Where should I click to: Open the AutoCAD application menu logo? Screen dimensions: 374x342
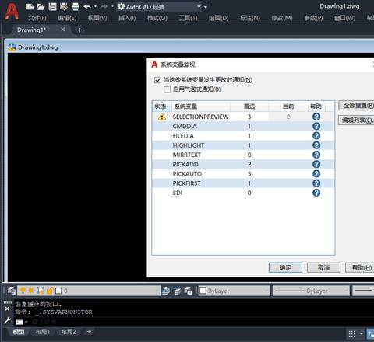coord(12,12)
